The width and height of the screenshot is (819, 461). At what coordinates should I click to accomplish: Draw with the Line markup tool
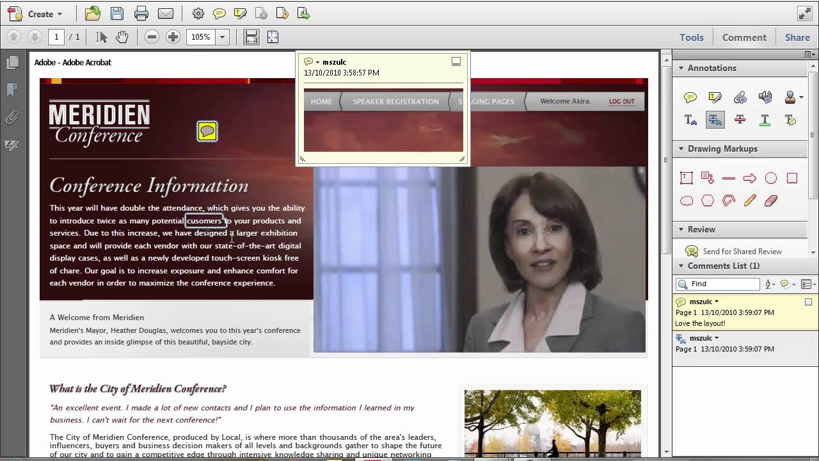click(x=729, y=178)
